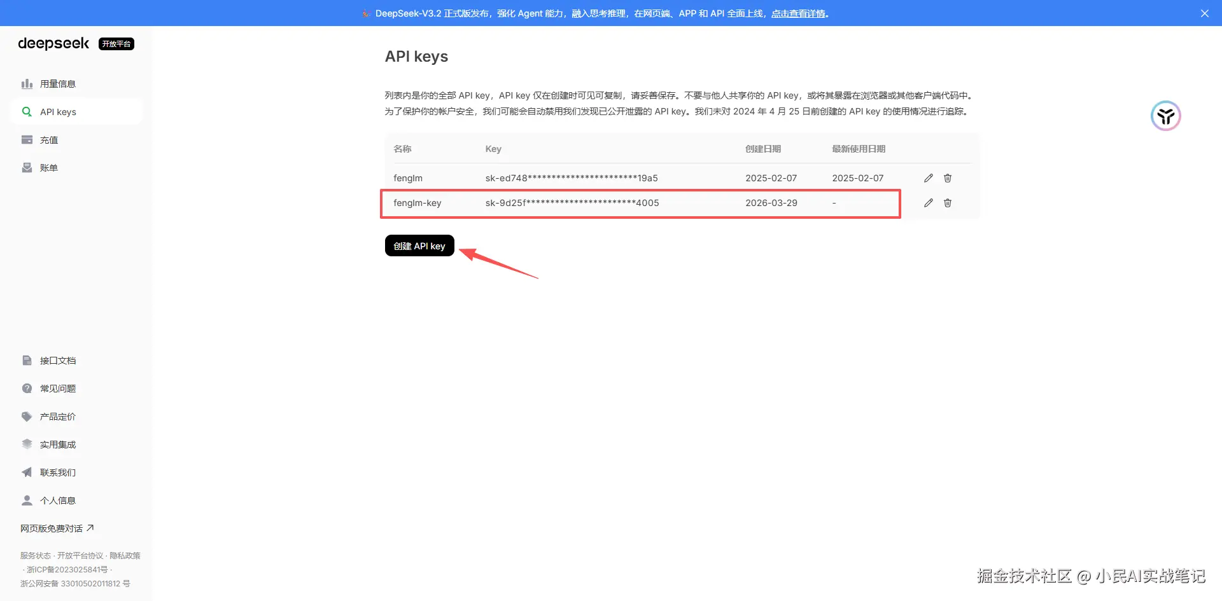Click the 名称 column header

pyautogui.click(x=402, y=149)
